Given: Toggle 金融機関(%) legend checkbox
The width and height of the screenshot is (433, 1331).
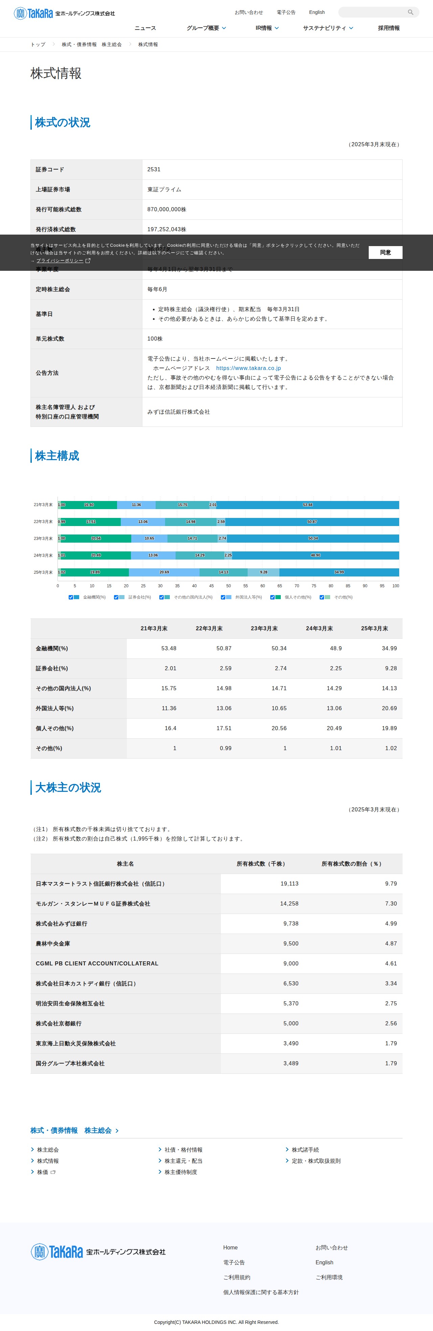Looking at the screenshot, I should (x=71, y=597).
